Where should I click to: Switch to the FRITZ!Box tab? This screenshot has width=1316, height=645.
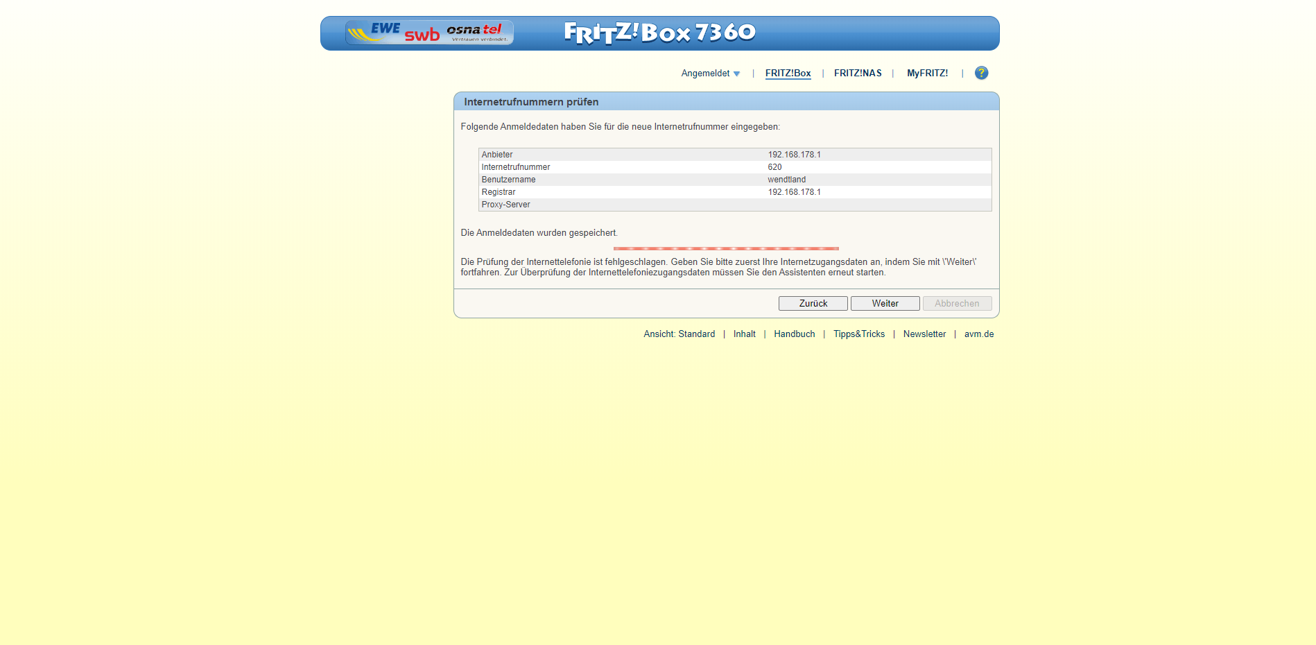point(788,74)
